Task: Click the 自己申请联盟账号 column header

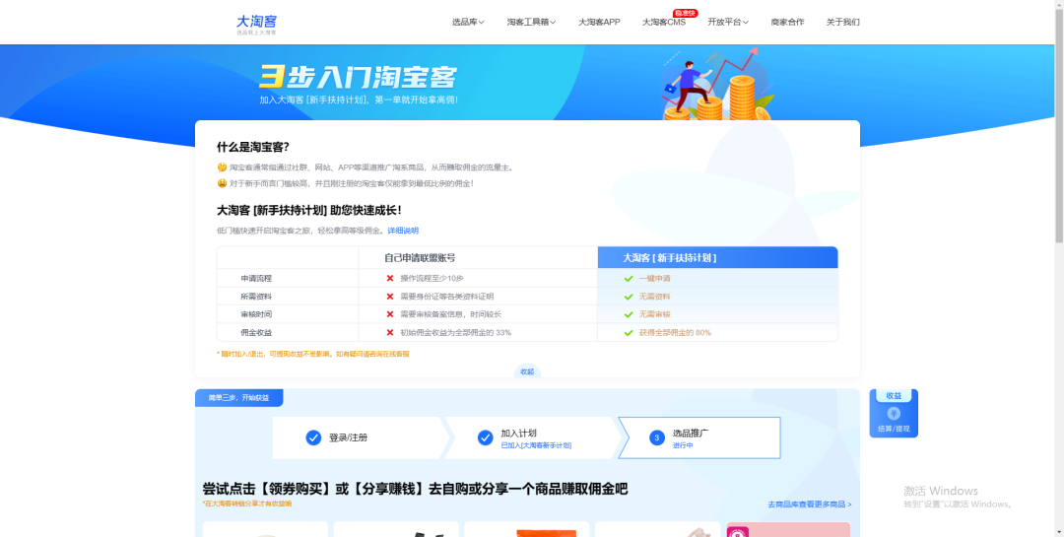Action: point(420,258)
